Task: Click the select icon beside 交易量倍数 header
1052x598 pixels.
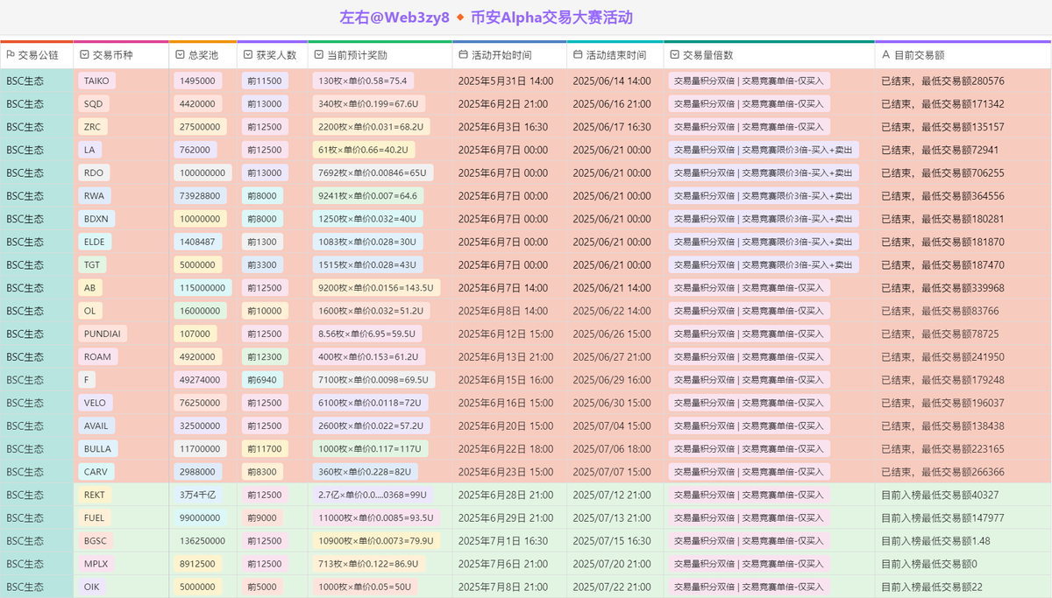Action: 674,55
